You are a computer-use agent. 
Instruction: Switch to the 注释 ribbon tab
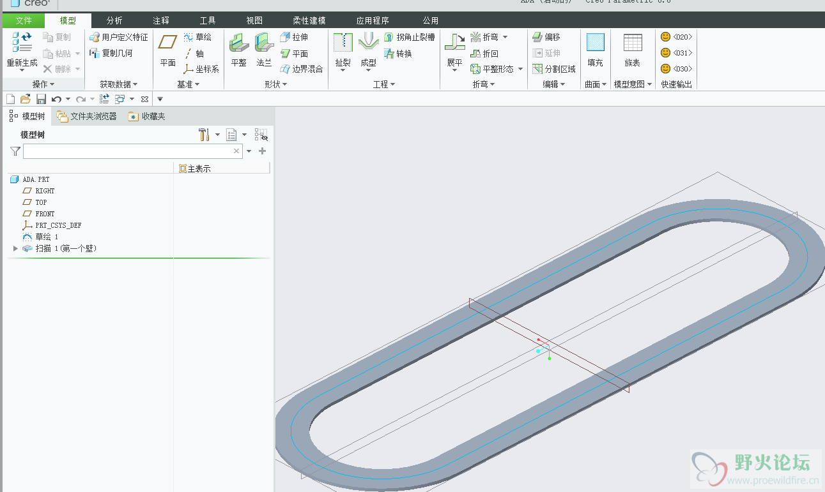click(x=161, y=20)
